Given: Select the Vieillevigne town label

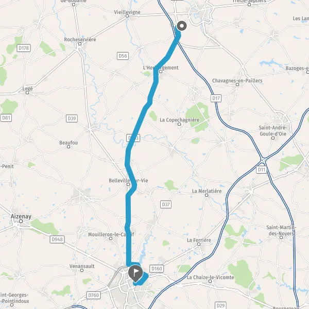Looking at the screenshot, I should click(127, 12).
